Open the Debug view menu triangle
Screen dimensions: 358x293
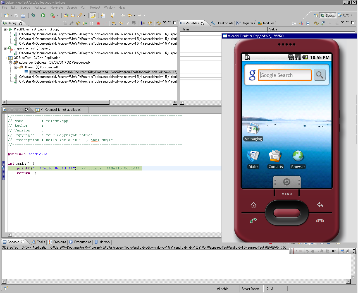[164, 22]
